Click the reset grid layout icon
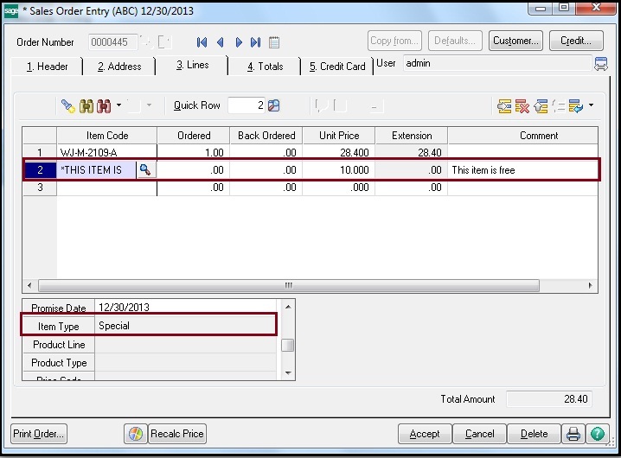 (576, 106)
